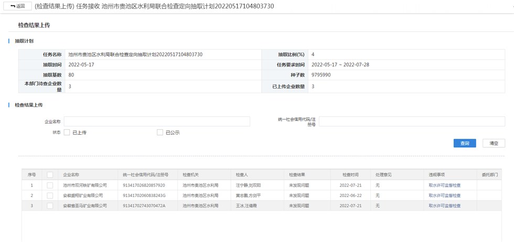Viewport: 514px width, 242px height.
Task: Focus the 企业名称 input field
Action: 157,122
